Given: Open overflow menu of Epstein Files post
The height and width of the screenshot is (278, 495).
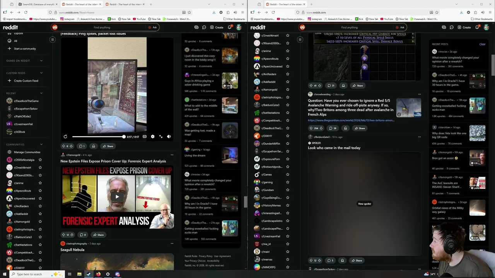Looking at the screenshot, I should [172, 155].
